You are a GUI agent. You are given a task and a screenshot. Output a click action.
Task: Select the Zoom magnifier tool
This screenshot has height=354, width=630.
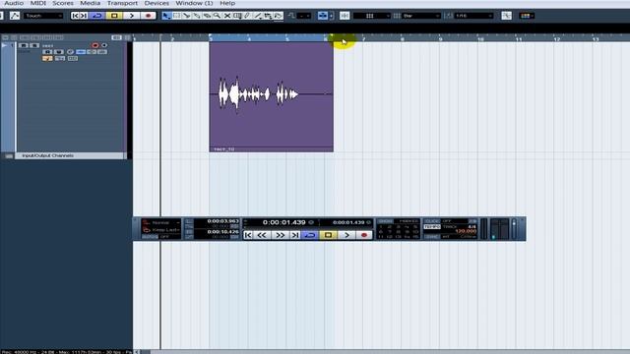coord(217,16)
